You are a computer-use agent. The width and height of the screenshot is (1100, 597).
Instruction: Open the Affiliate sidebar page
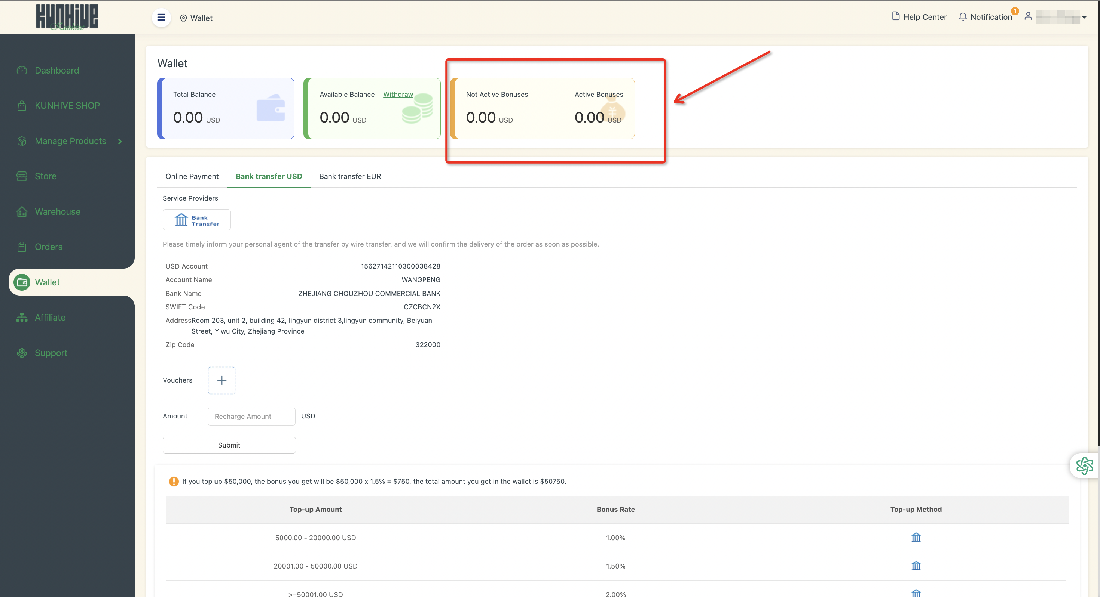pos(50,317)
